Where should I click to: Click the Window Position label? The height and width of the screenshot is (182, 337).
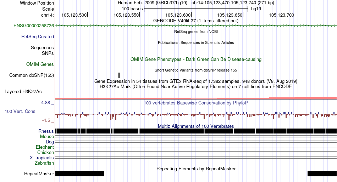tap(37, 3)
